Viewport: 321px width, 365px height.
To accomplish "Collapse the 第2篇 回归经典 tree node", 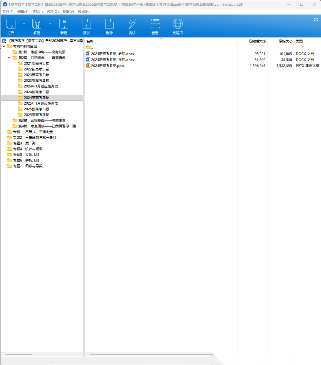I will pyautogui.click(x=9, y=58).
